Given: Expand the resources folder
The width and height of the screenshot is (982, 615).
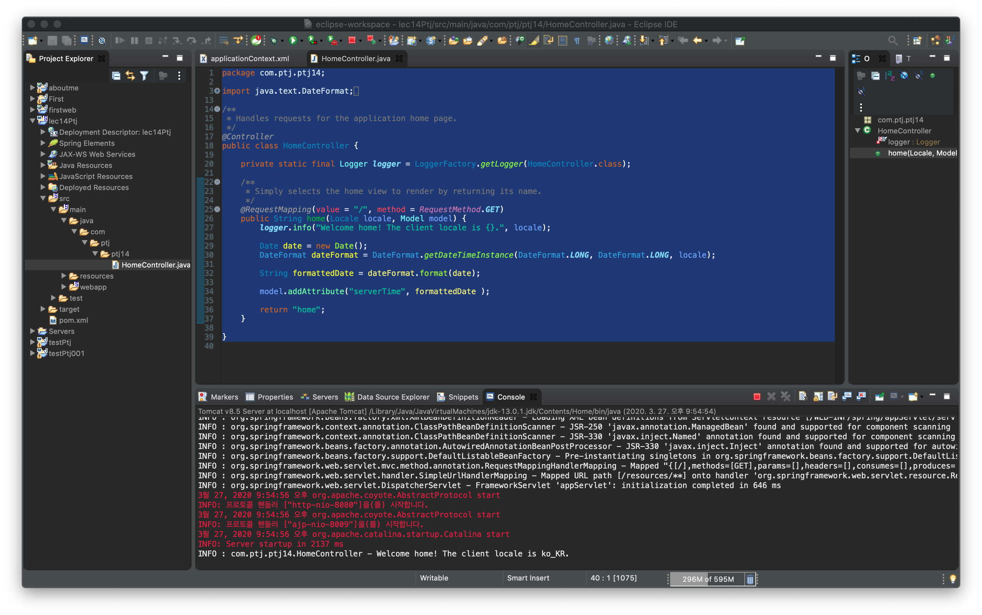Looking at the screenshot, I should coord(63,276).
